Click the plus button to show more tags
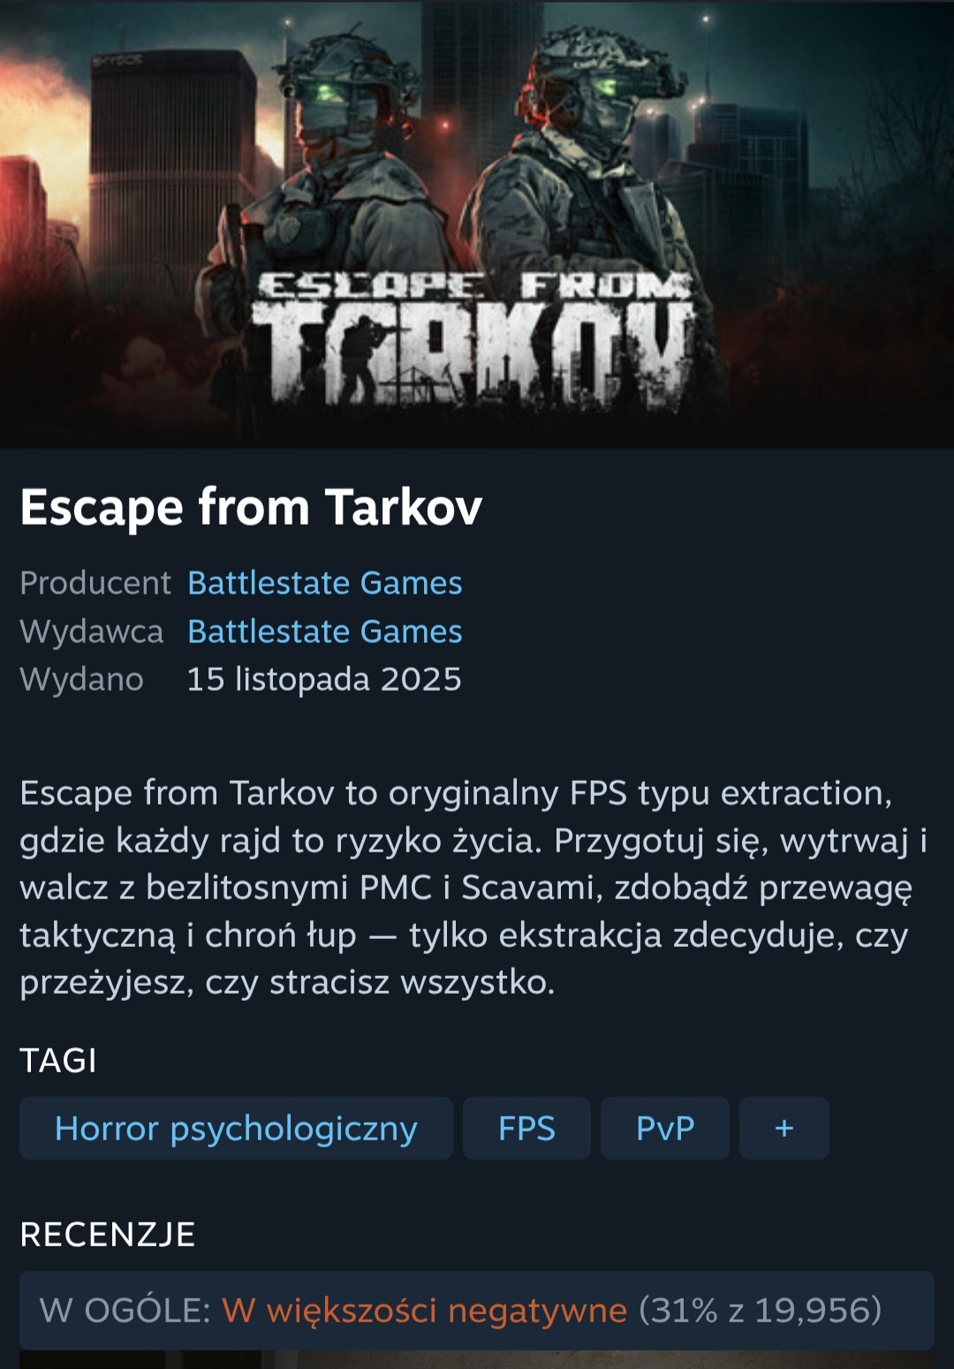Viewport: 954px width, 1369px height. [784, 1128]
